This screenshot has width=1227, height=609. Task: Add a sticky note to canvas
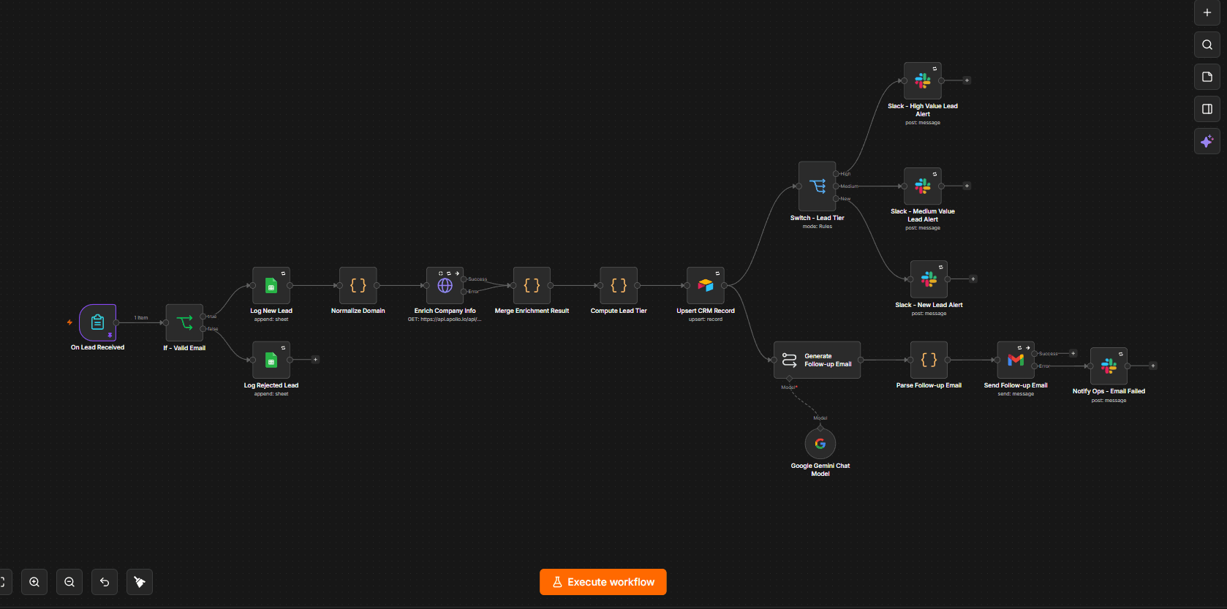[1207, 77]
